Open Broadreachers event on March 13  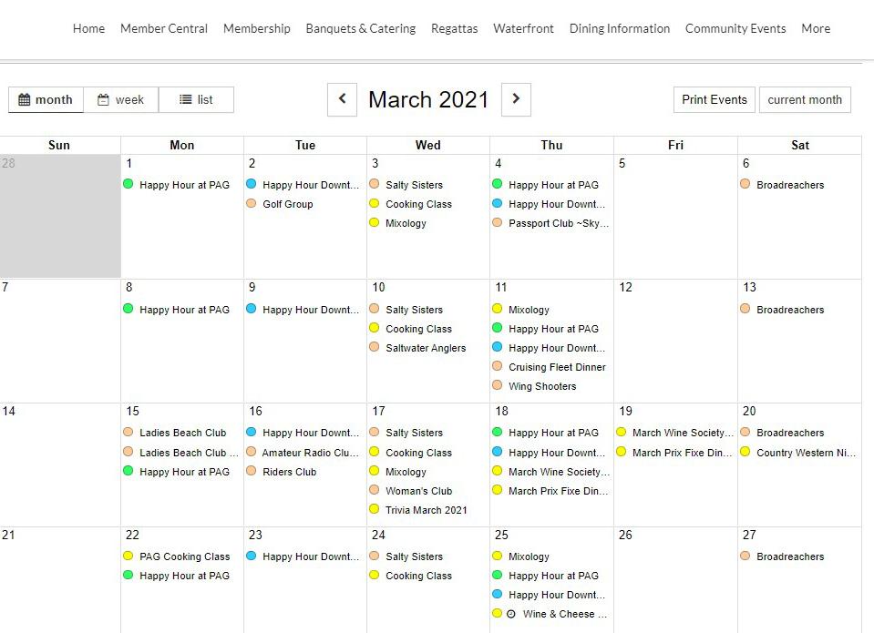(790, 310)
